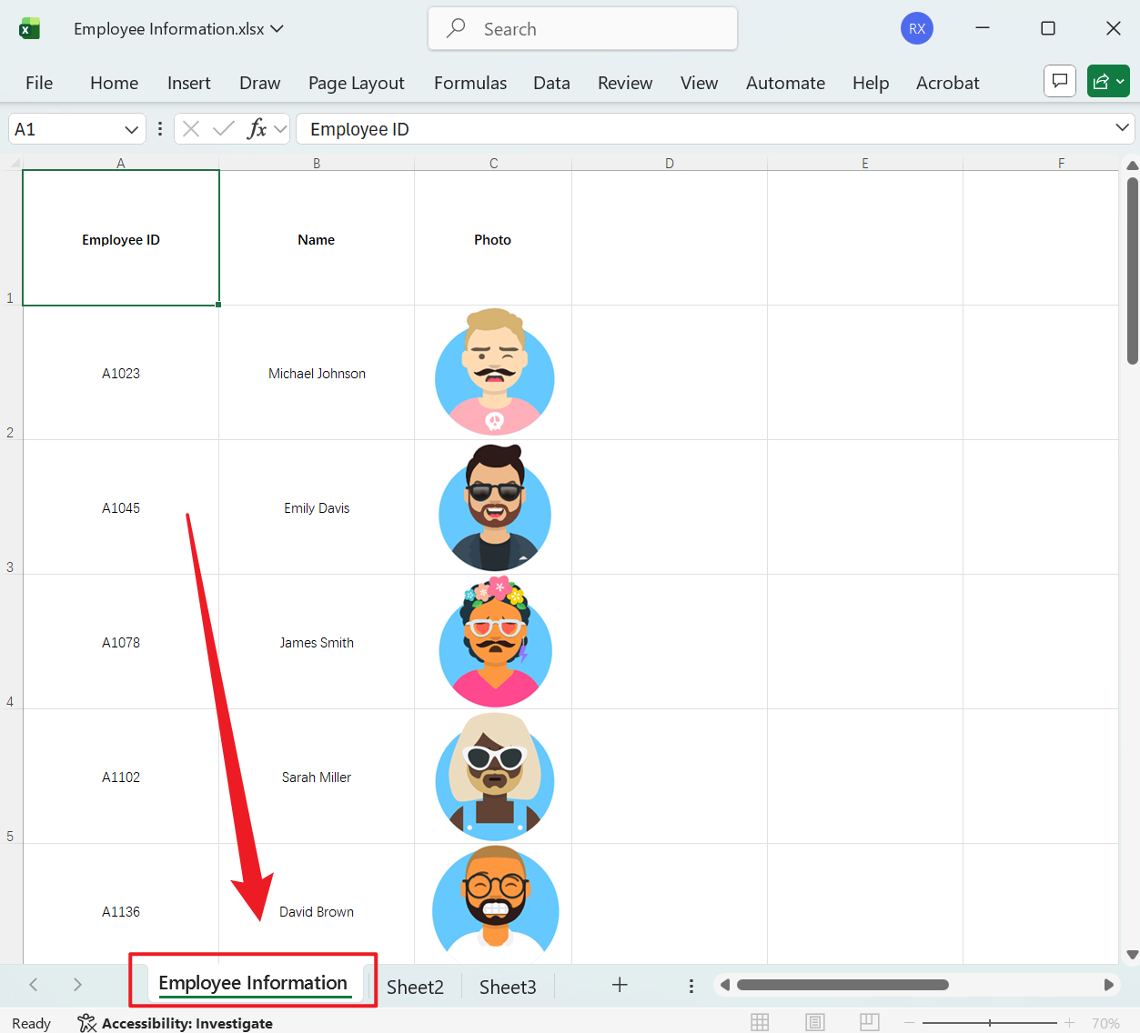Select the Sheet2 tab button
The image size is (1140, 1033).
pyautogui.click(x=415, y=986)
